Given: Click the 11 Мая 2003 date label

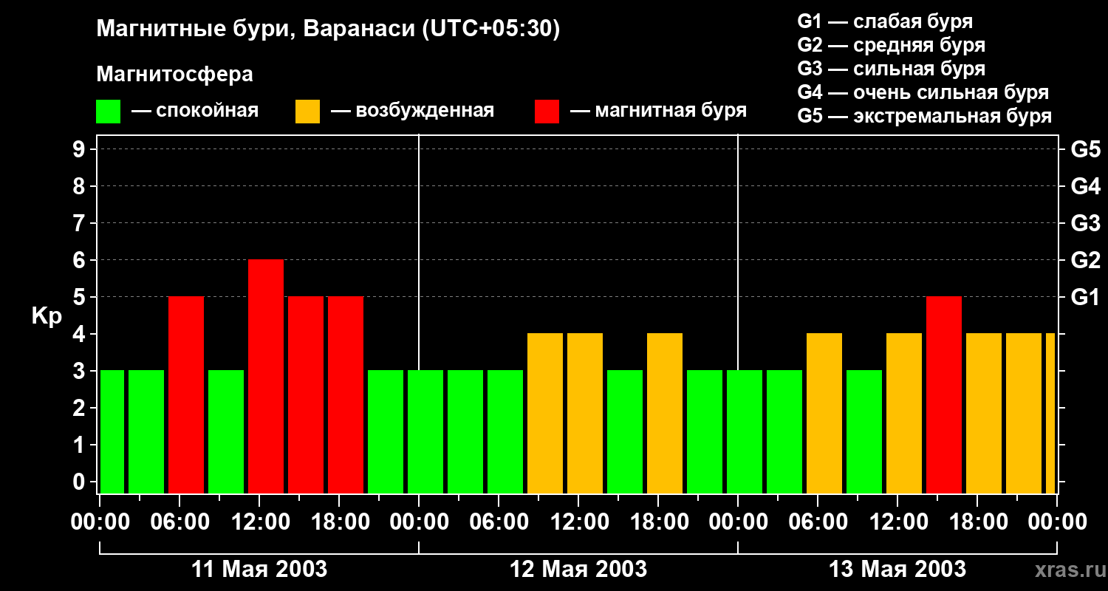Looking at the screenshot, I should coord(259,569).
